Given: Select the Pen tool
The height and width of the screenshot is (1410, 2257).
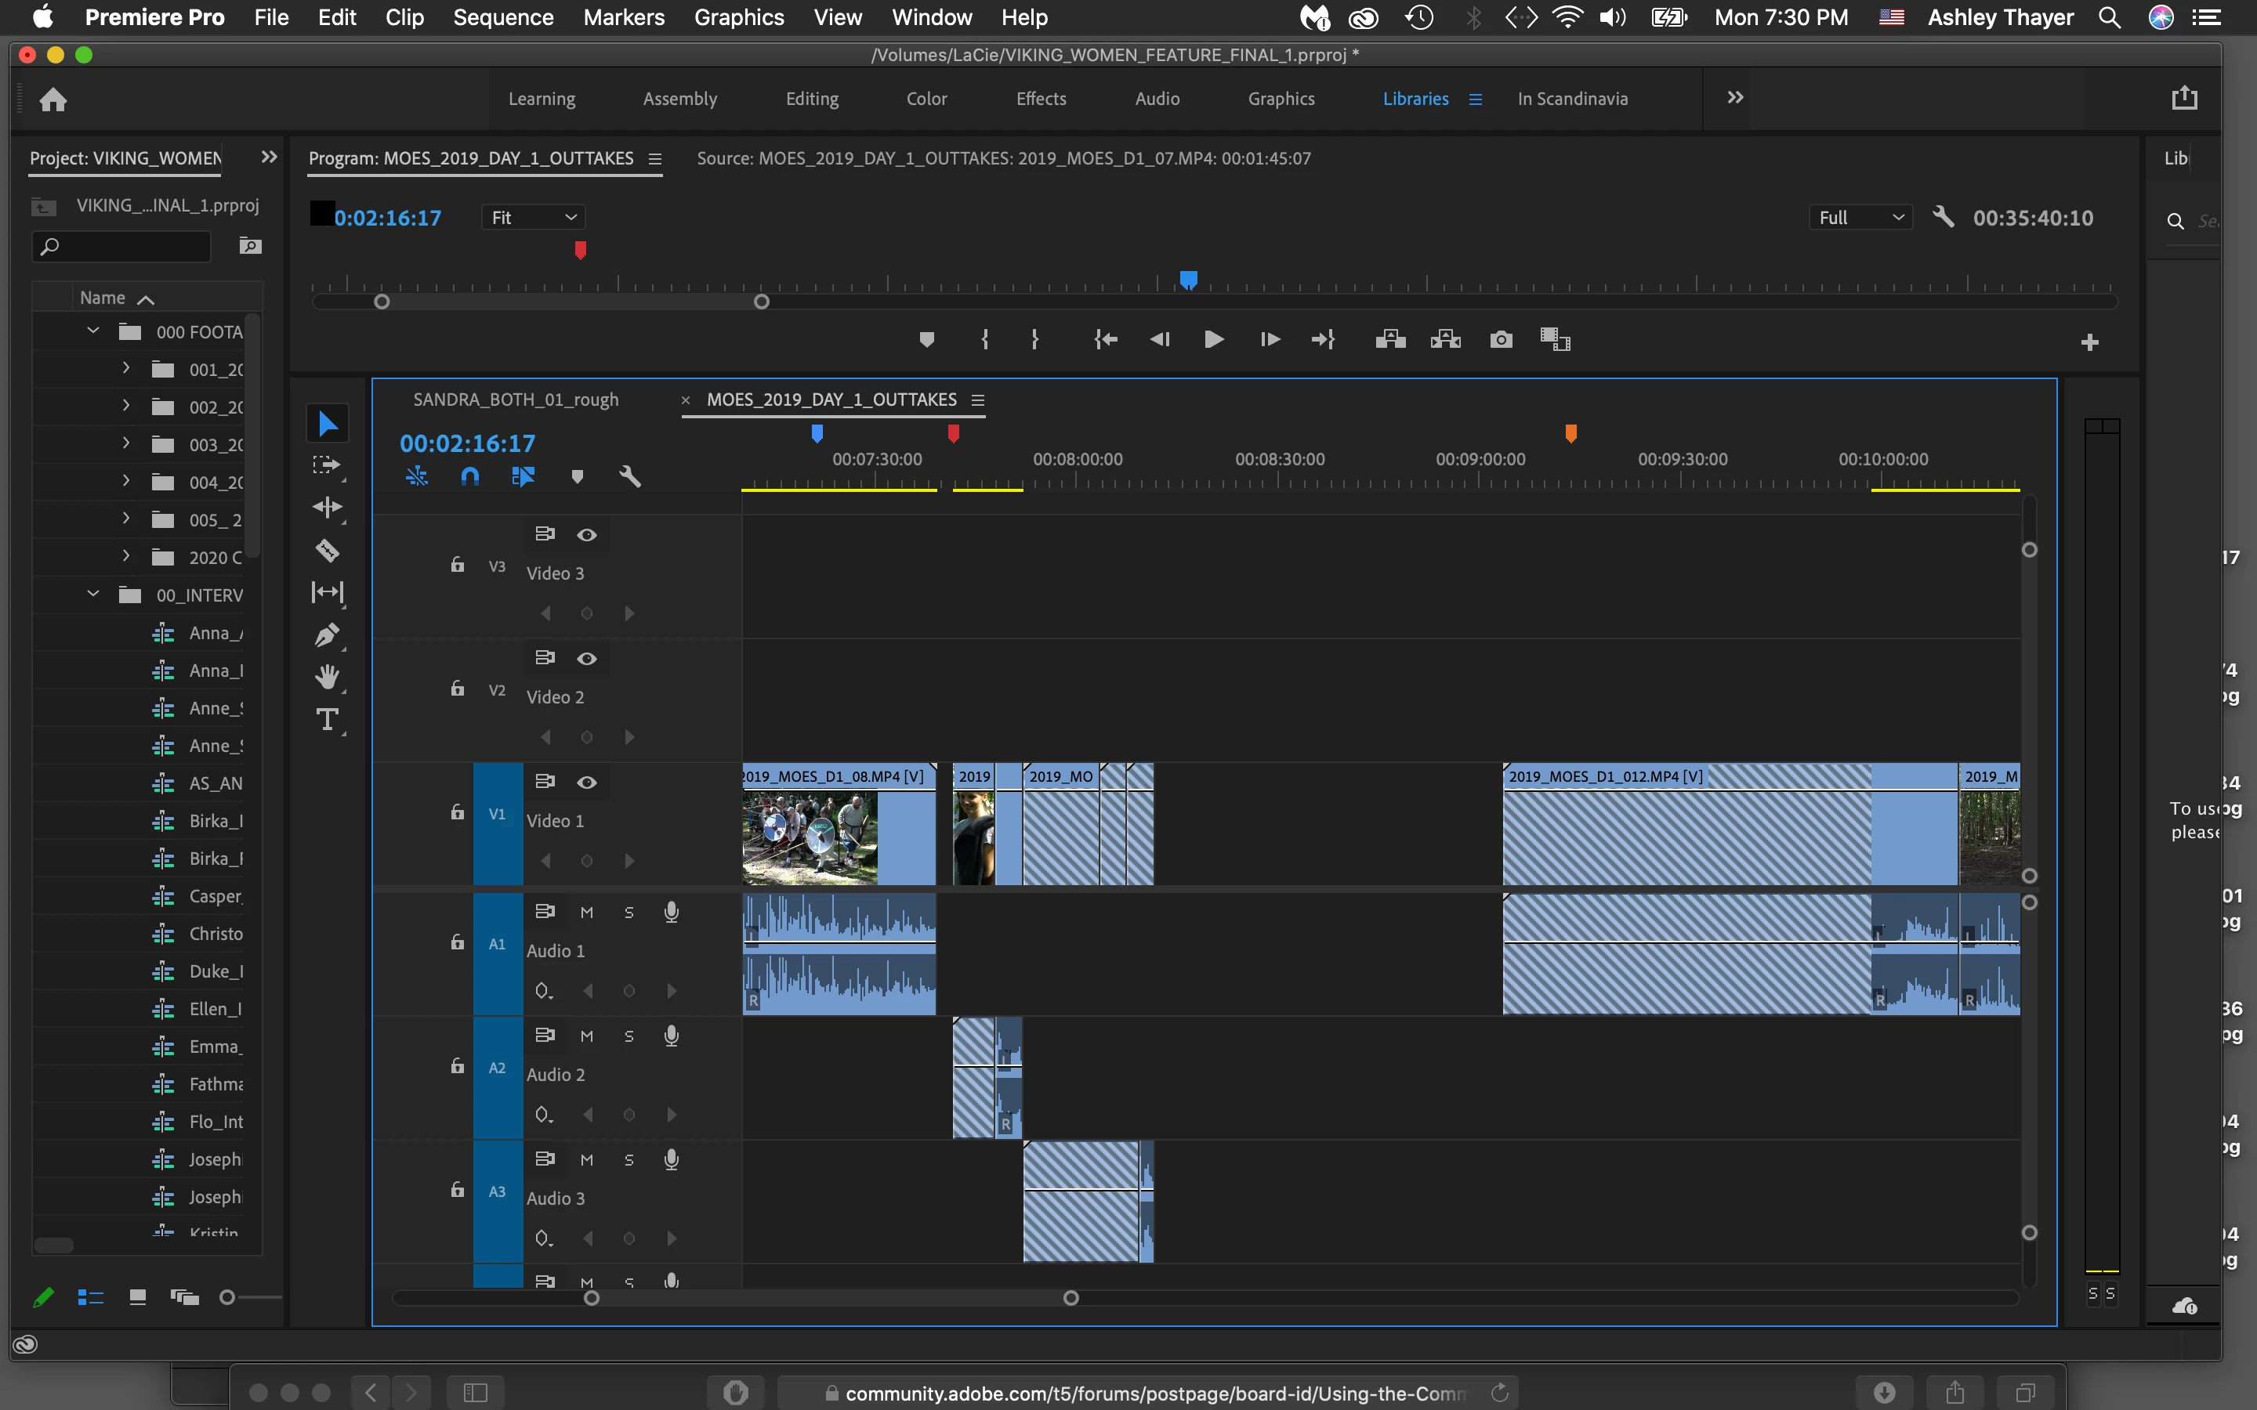Looking at the screenshot, I should pyautogui.click(x=328, y=635).
